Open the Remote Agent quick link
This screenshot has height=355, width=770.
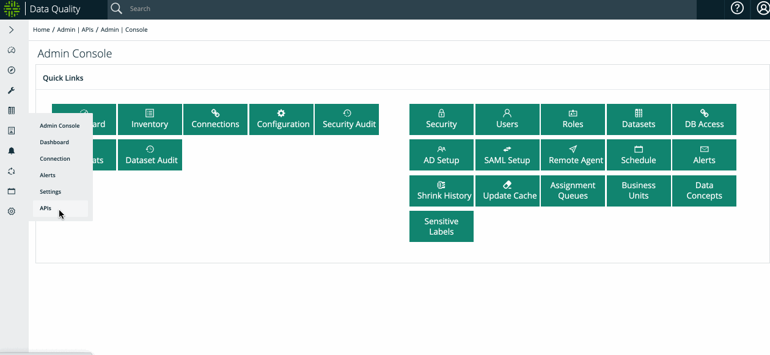[x=573, y=155]
